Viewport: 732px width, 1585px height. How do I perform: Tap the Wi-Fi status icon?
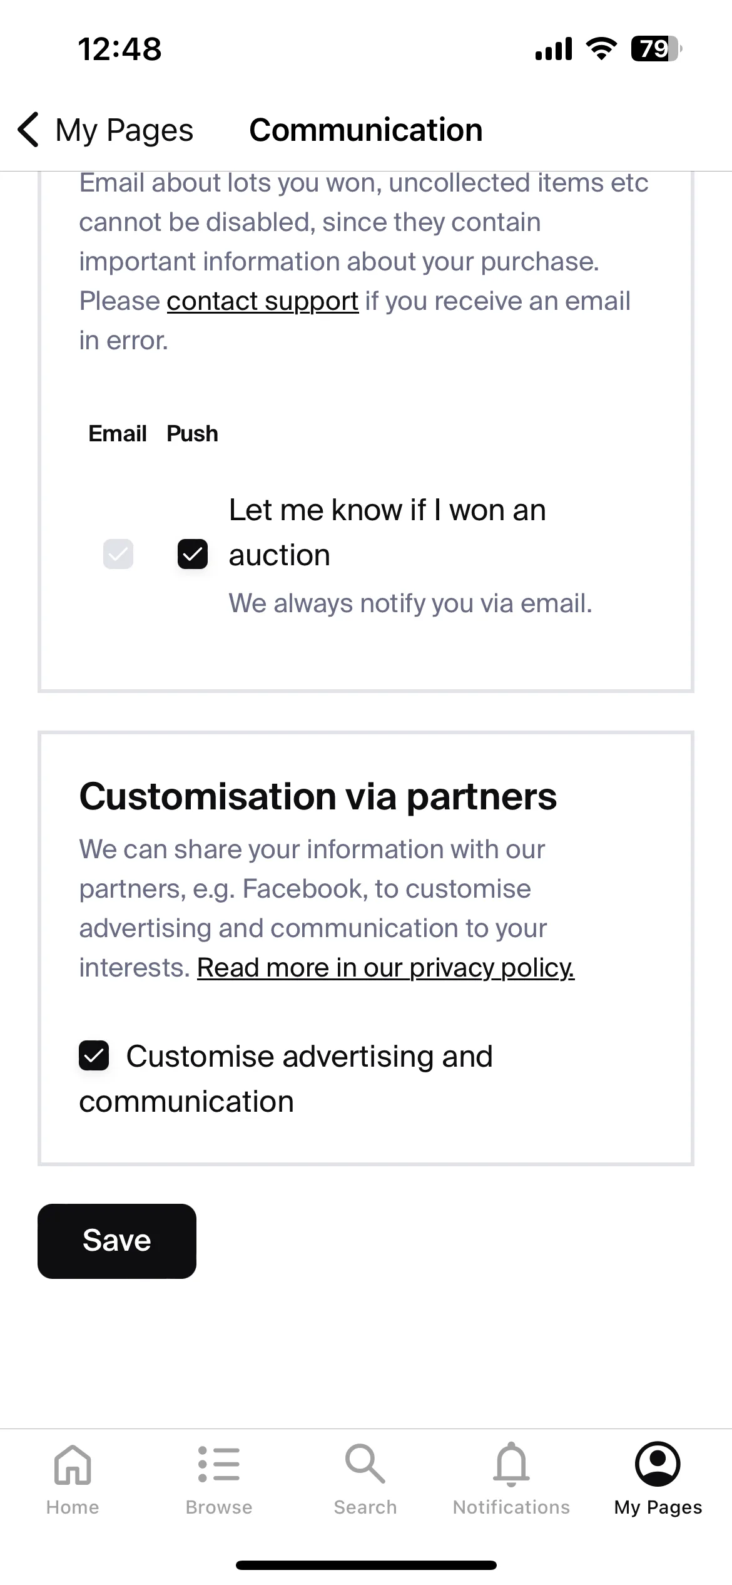(601, 49)
